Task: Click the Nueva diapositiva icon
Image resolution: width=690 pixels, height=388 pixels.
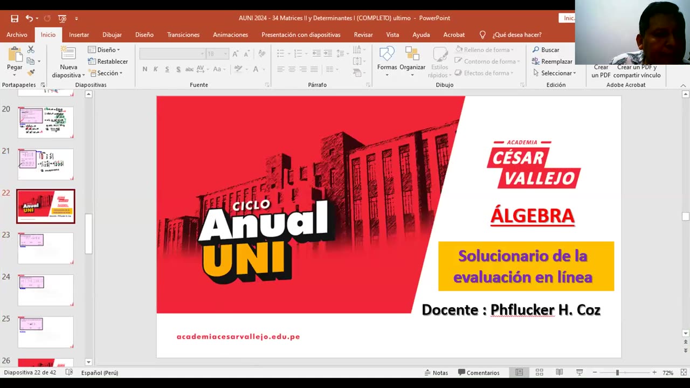Action: (x=68, y=54)
